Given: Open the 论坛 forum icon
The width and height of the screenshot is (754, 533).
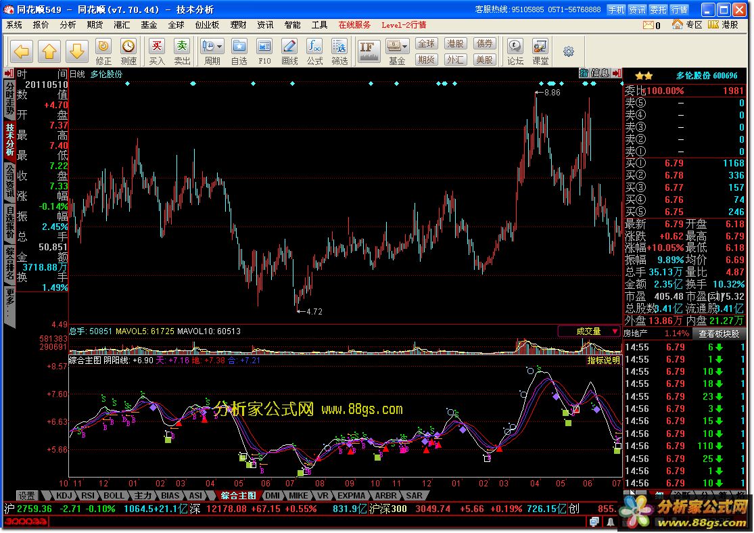Looking at the screenshot, I should tap(515, 51).
